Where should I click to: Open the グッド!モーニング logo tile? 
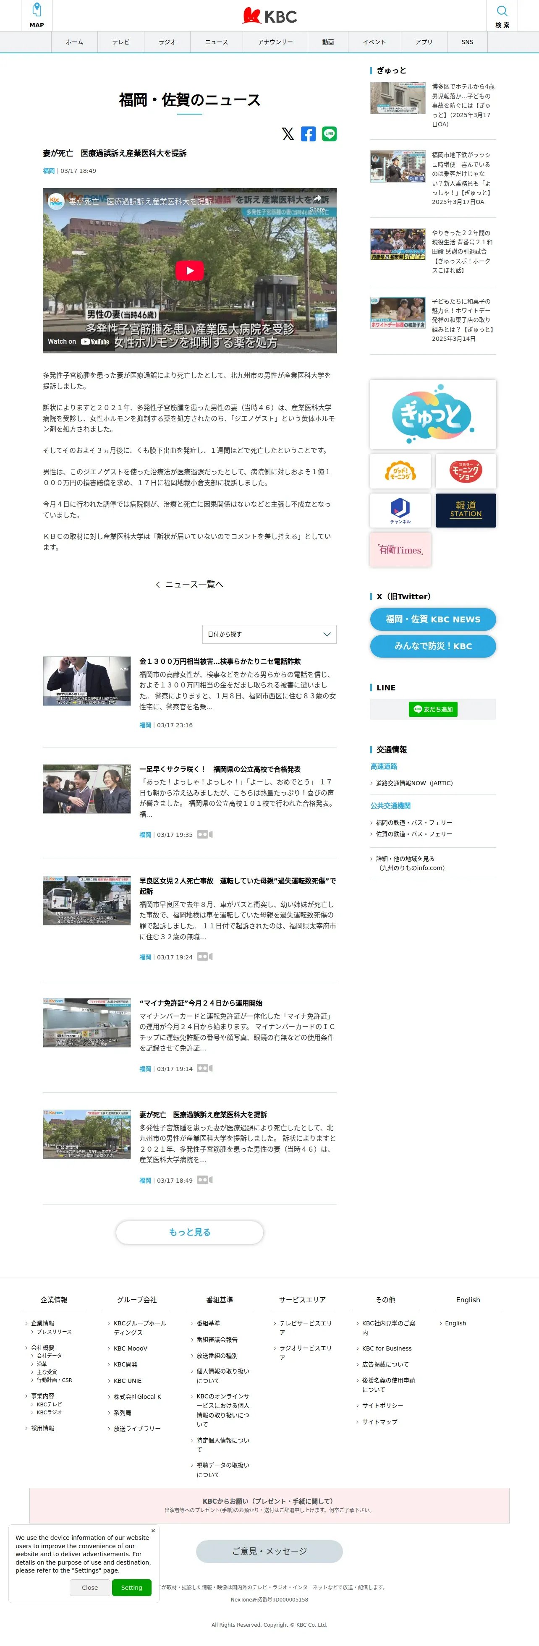coord(400,471)
